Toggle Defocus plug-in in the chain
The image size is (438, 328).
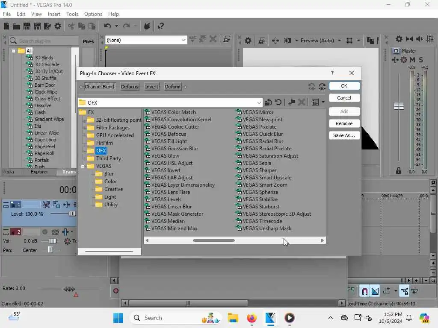click(x=129, y=87)
